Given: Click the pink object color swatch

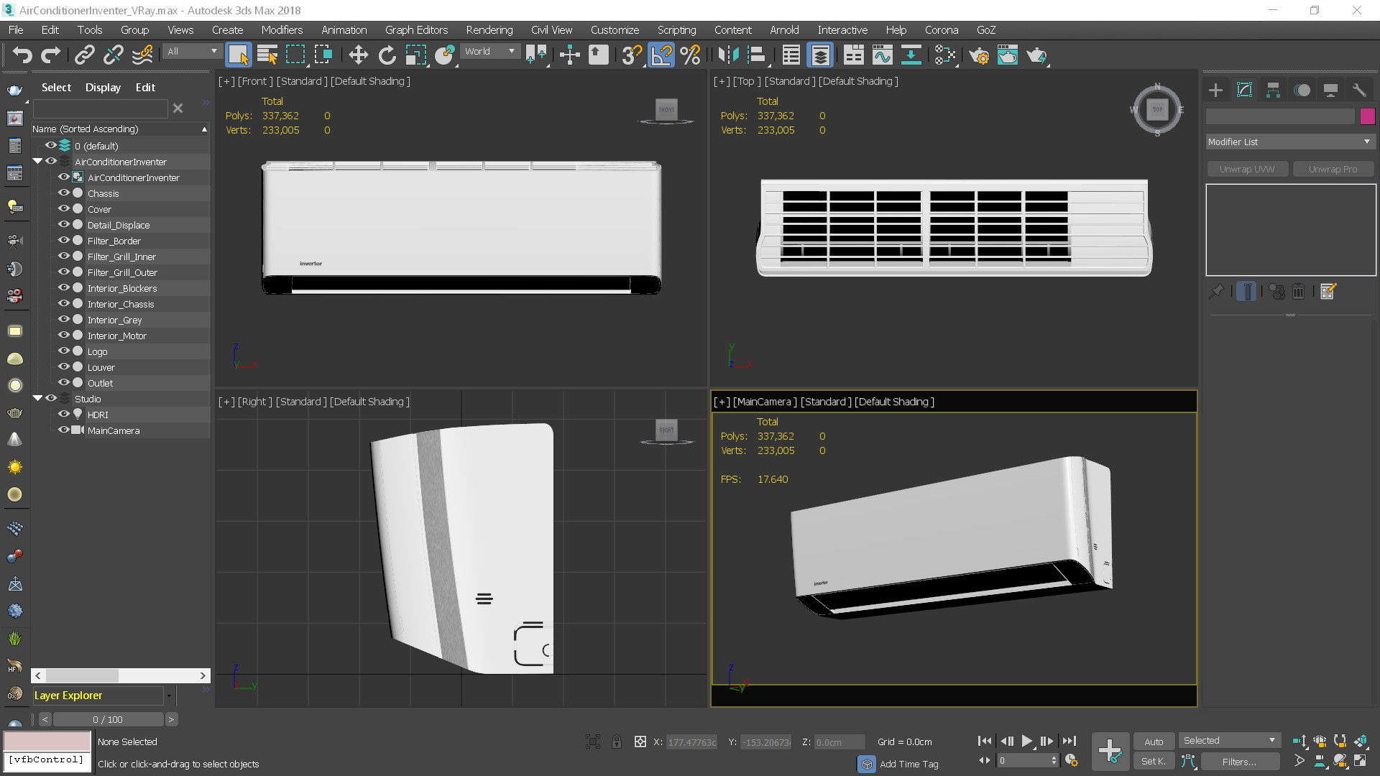Looking at the screenshot, I should point(1367,116).
